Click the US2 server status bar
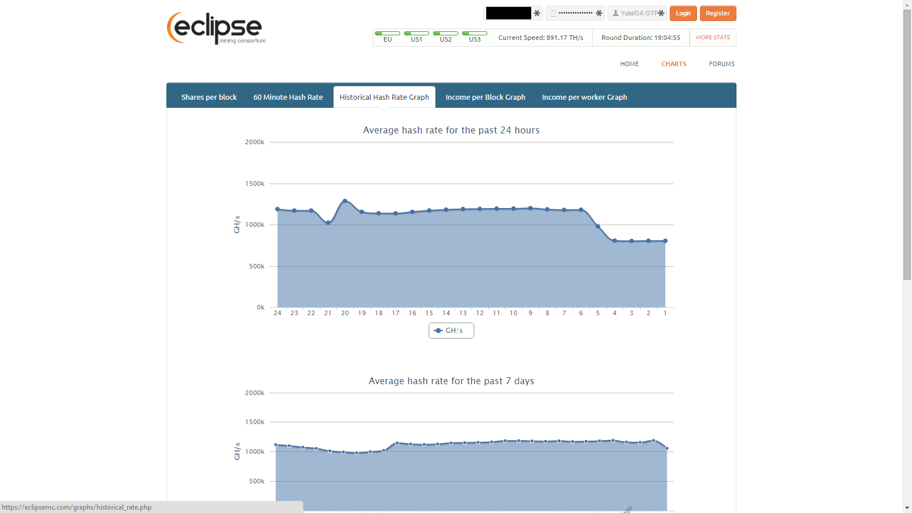This screenshot has height=513, width=912. pyautogui.click(x=446, y=33)
